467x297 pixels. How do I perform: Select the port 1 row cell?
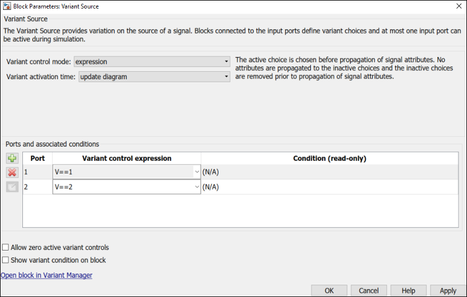[38, 172]
